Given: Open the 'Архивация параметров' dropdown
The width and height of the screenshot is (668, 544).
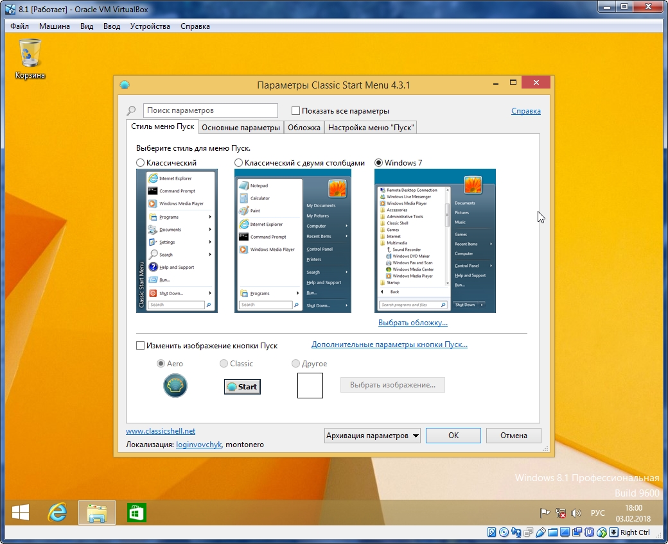Looking at the screenshot, I should click(x=373, y=436).
